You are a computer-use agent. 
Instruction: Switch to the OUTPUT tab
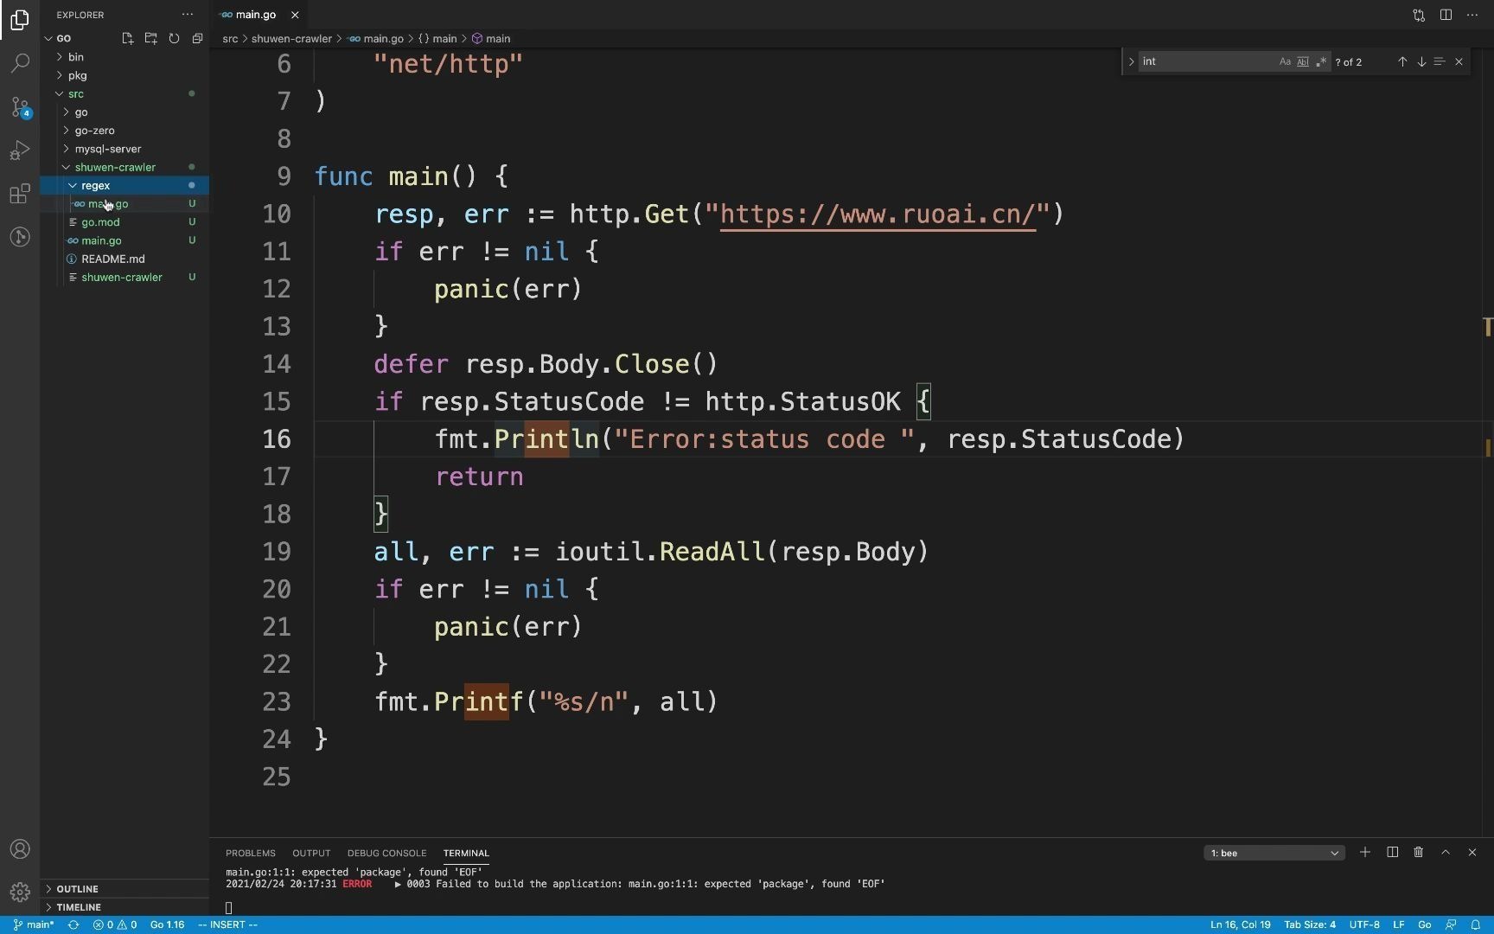pyautogui.click(x=311, y=853)
